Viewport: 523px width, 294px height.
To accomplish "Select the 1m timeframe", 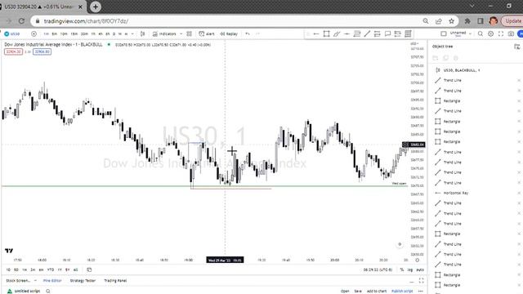I will (46, 34).
